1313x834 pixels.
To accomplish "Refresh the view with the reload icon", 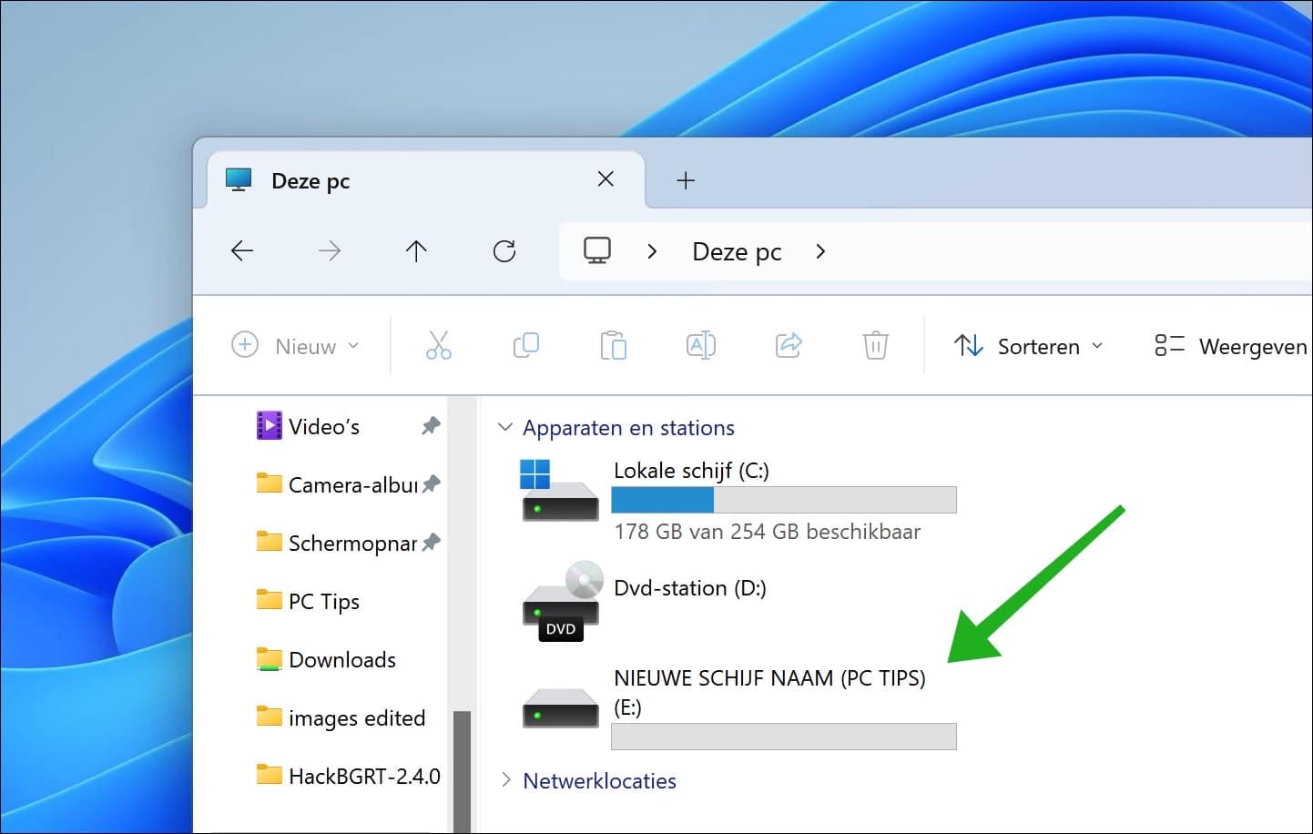I will [x=504, y=251].
